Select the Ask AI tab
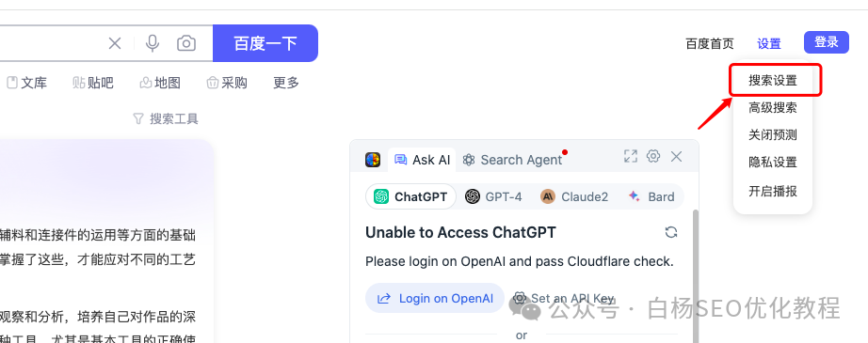Viewport: 868px width, 343px height. coord(422,160)
